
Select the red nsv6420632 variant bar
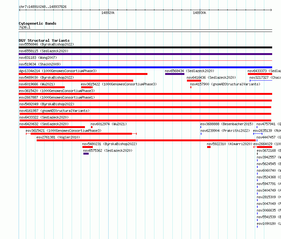click(52, 127)
